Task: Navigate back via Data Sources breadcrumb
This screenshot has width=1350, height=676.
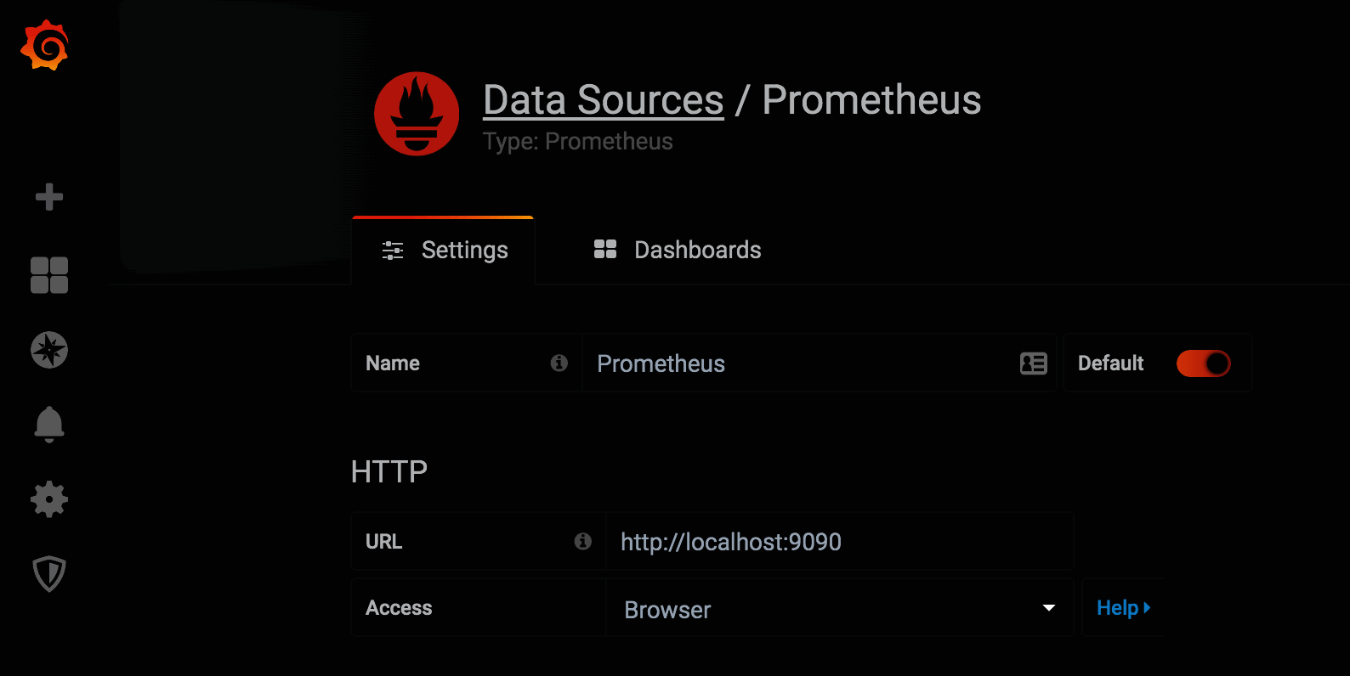Action: tap(602, 99)
